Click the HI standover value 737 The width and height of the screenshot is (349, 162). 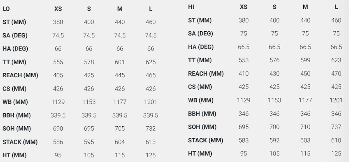click(x=336, y=127)
